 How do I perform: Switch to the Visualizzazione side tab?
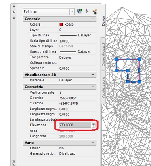click(103, 87)
